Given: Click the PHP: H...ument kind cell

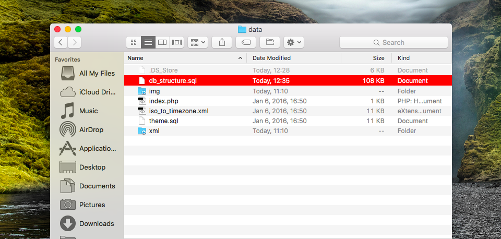Looking at the screenshot, I should pyautogui.click(x=420, y=101).
